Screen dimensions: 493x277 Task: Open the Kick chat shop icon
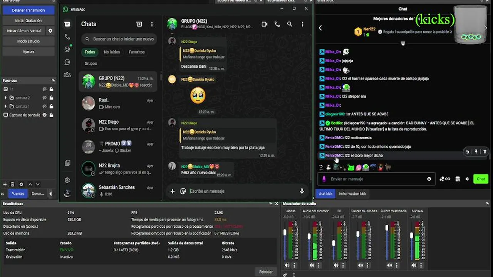tap(458, 179)
